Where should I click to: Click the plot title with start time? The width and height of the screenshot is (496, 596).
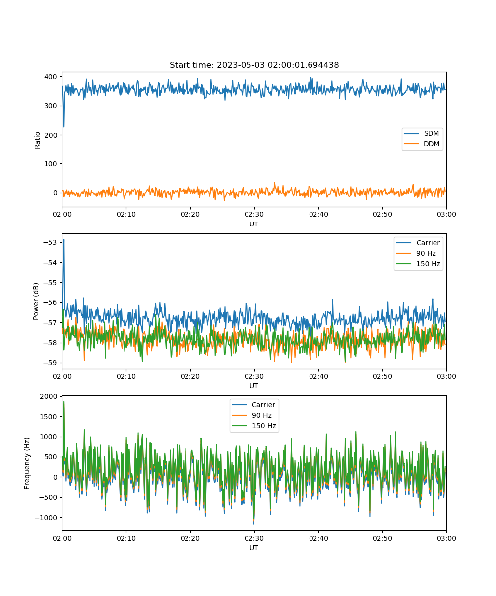[x=254, y=65]
